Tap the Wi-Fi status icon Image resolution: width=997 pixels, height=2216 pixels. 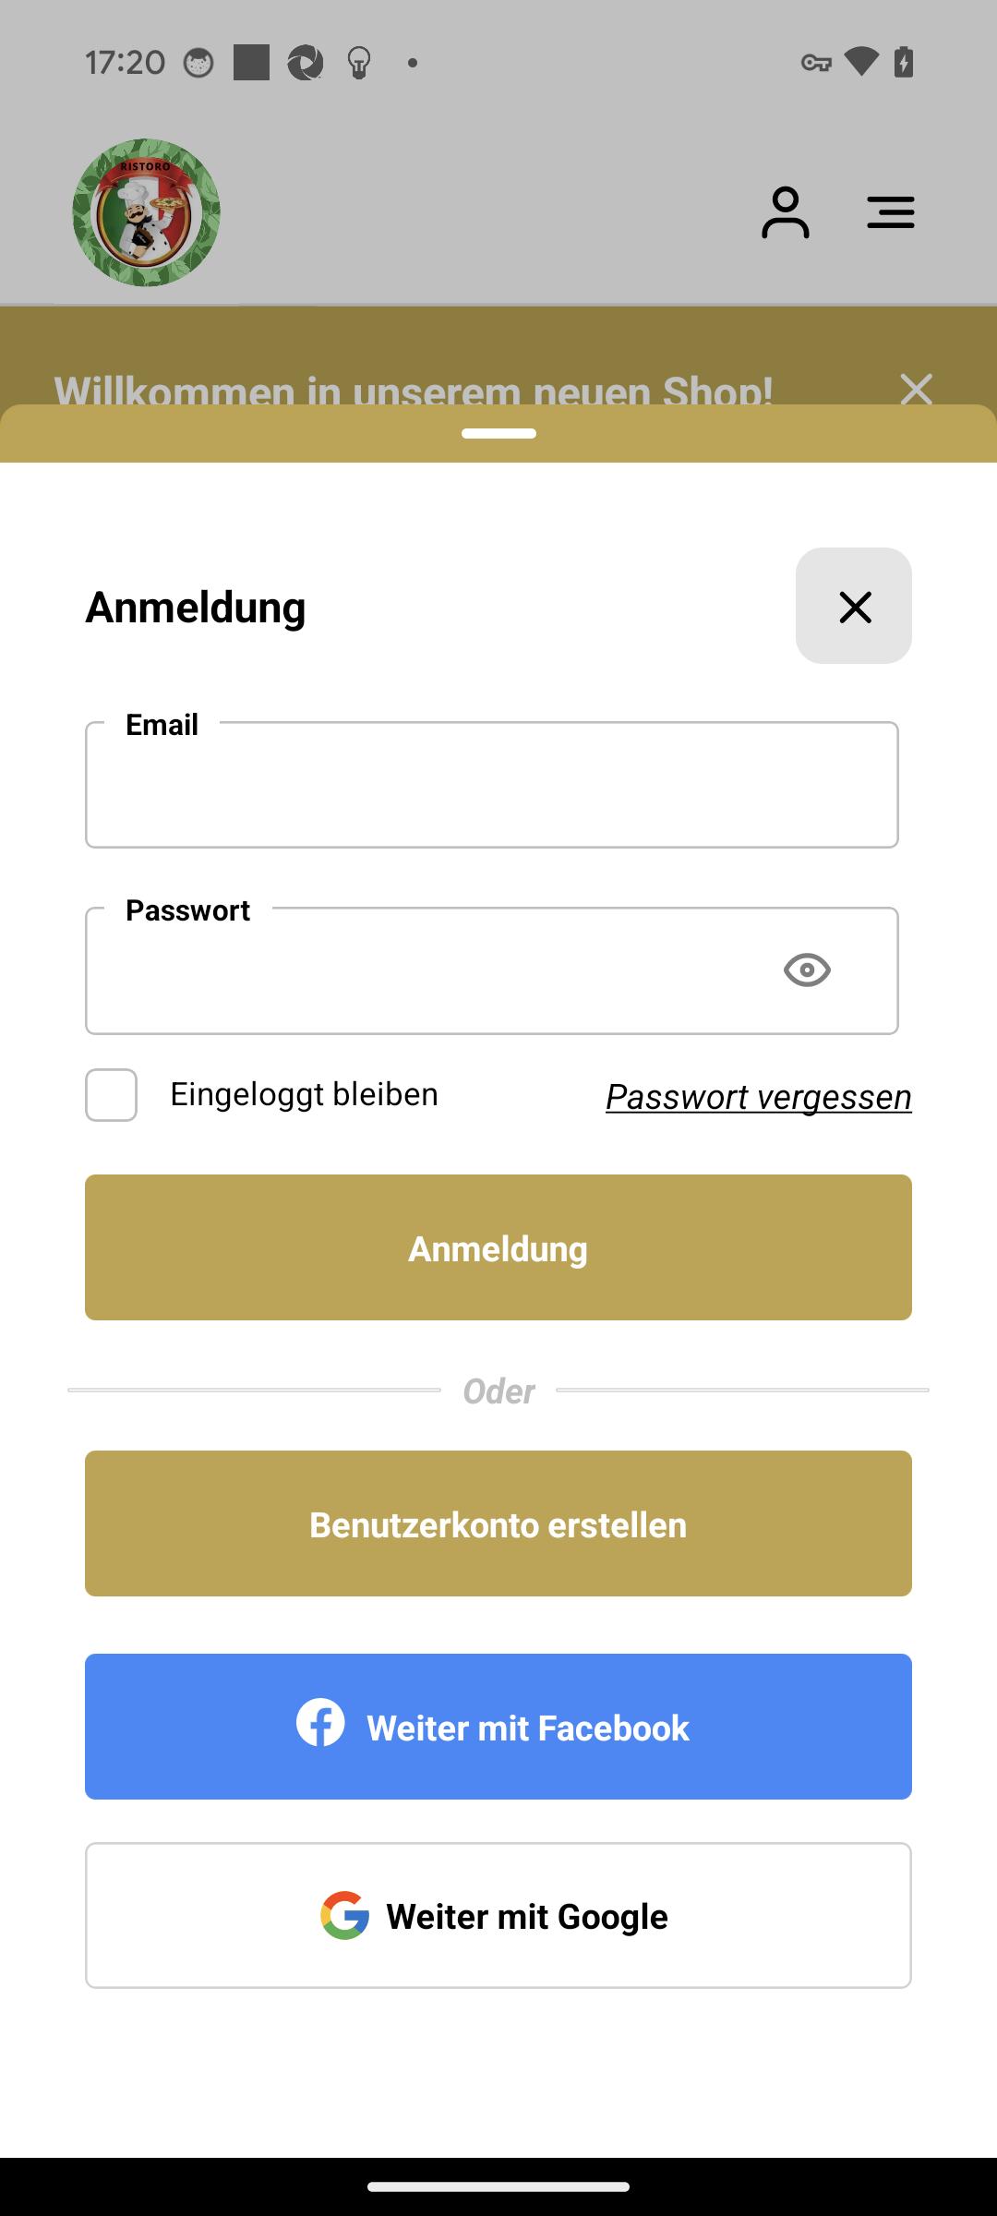[x=861, y=62]
